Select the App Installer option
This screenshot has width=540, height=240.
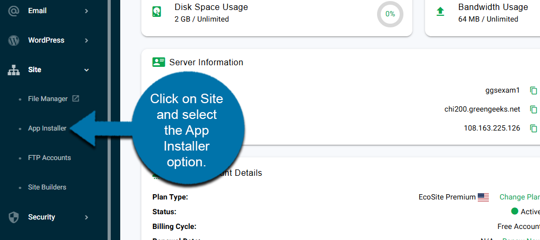click(47, 128)
